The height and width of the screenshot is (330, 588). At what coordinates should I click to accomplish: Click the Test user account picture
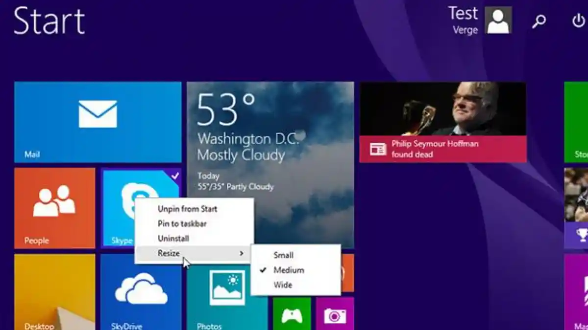[x=498, y=21]
